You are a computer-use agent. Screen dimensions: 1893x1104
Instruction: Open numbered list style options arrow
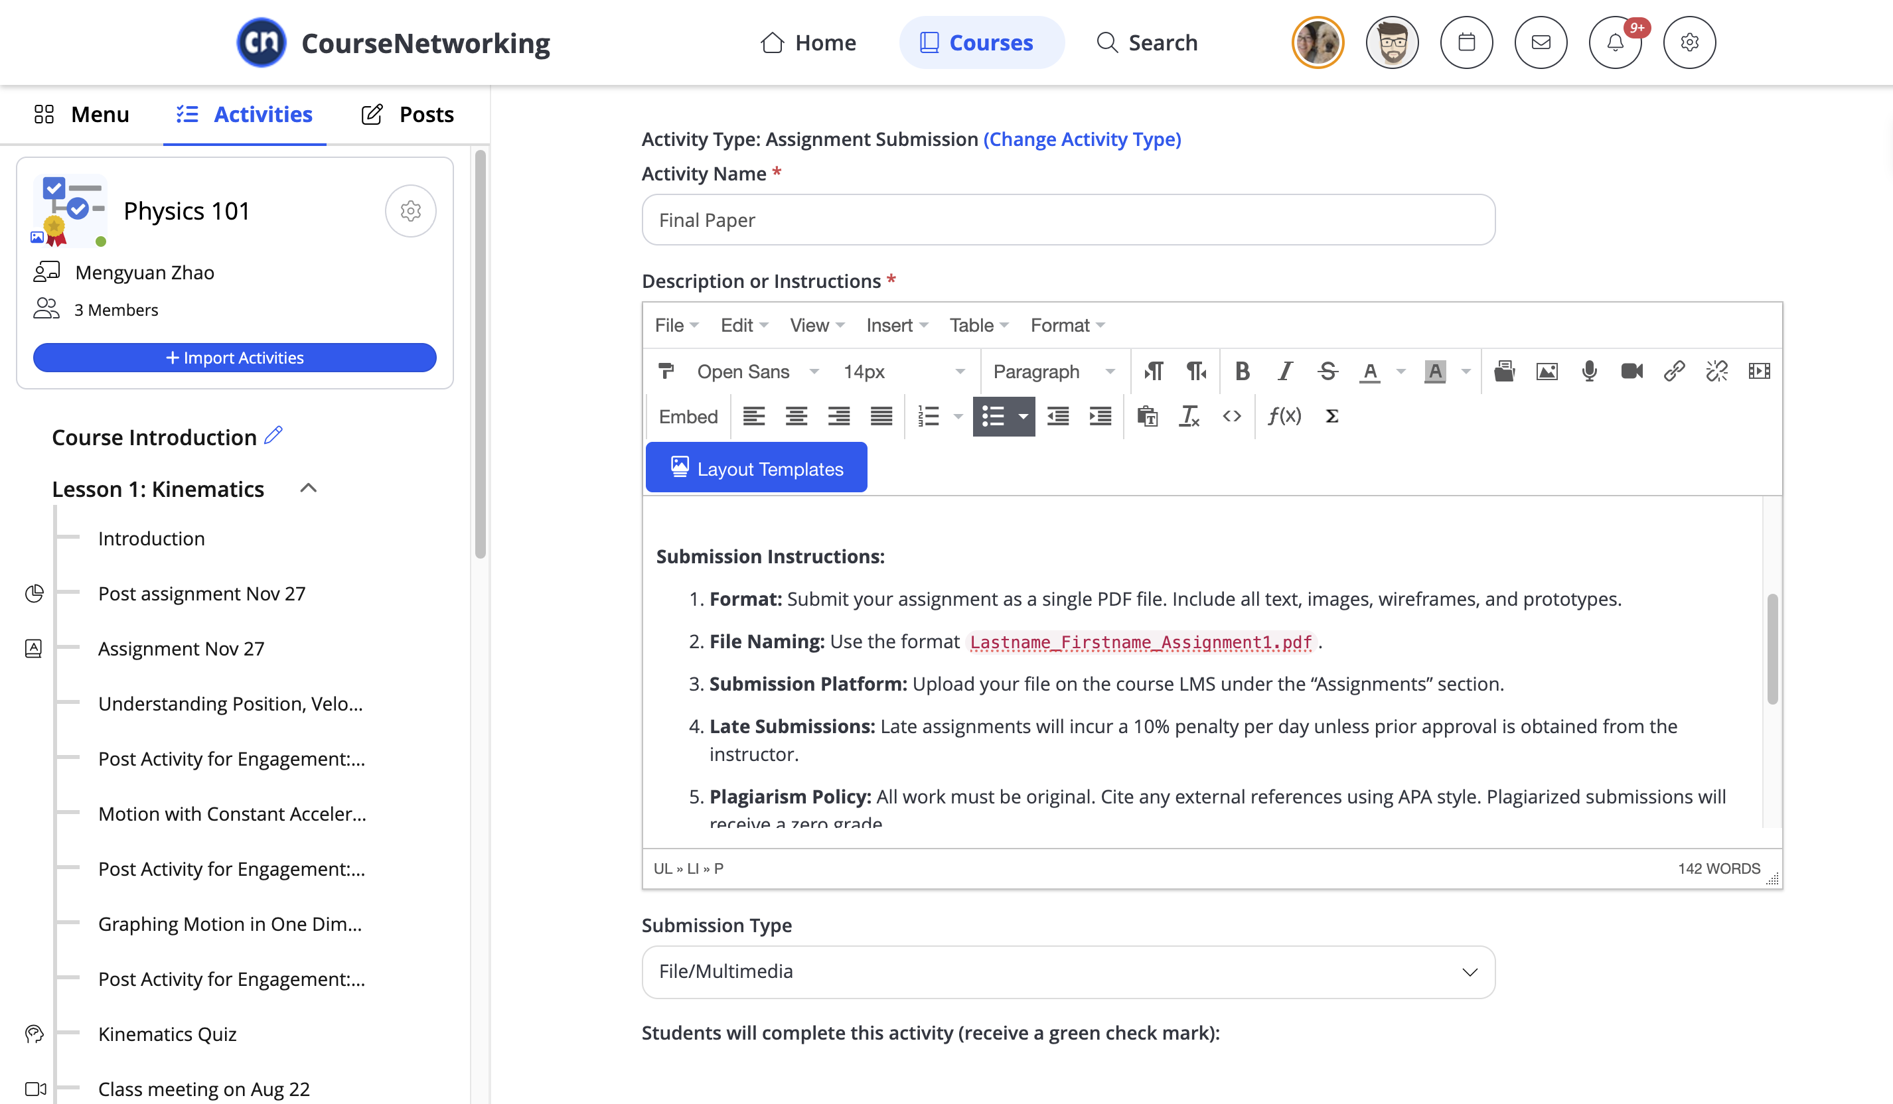[x=958, y=416]
